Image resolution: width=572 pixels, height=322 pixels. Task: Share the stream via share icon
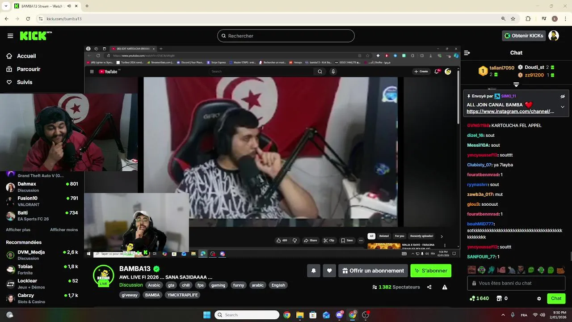click(x=429, y=287)
